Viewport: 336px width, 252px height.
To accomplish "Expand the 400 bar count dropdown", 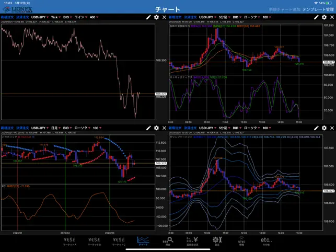I will tap(94, 17).
